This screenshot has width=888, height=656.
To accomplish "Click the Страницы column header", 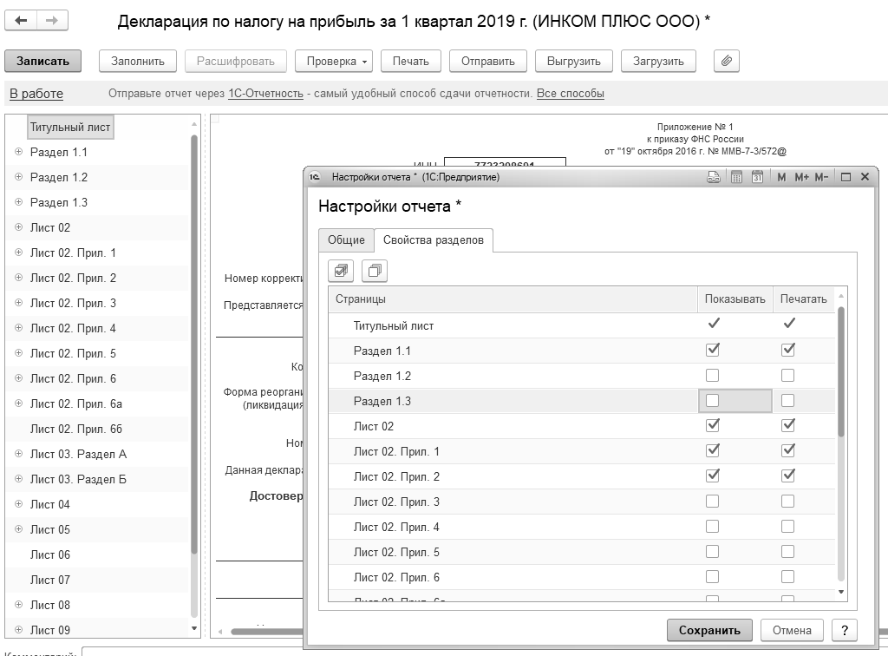I will coord(513,299).
